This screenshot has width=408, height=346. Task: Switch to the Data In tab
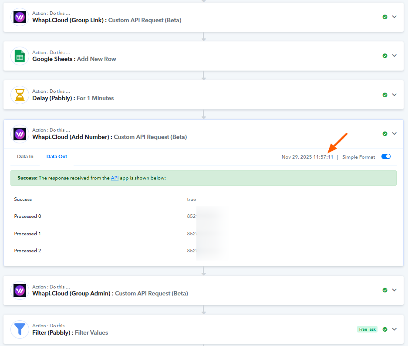pyautogui.click(x=25, y=156)
